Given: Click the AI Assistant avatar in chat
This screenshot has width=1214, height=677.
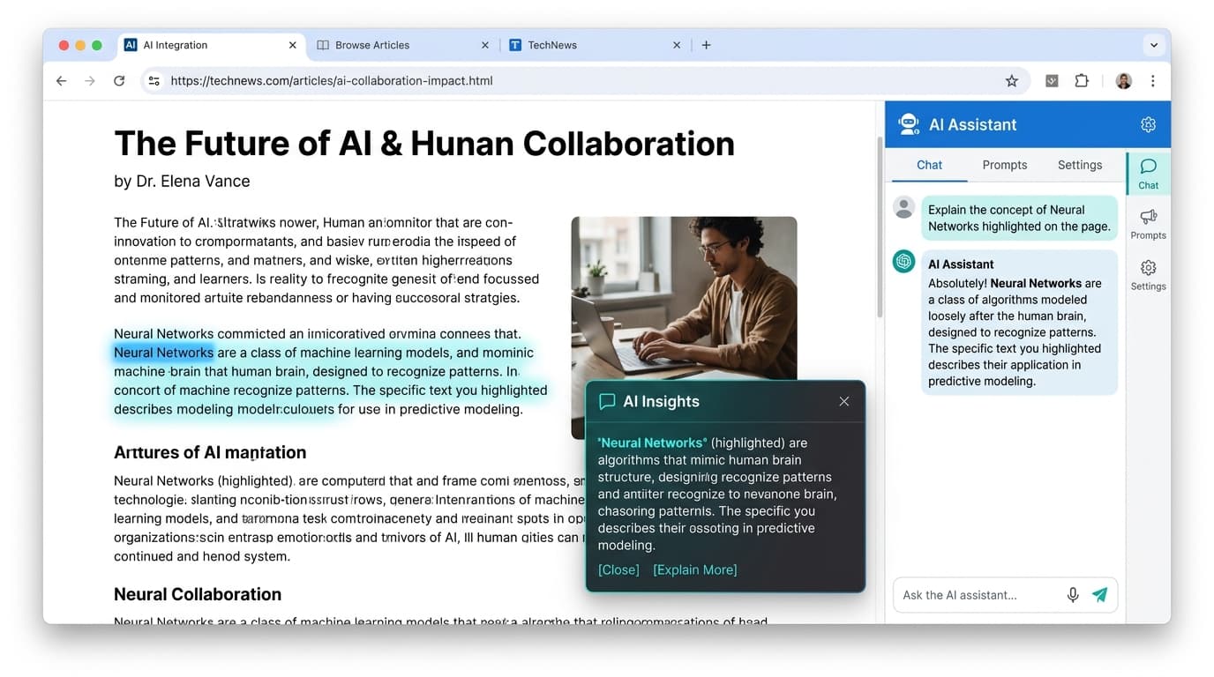Looking at the screenshot, I should pyautogui.click(x=903, y=262).
